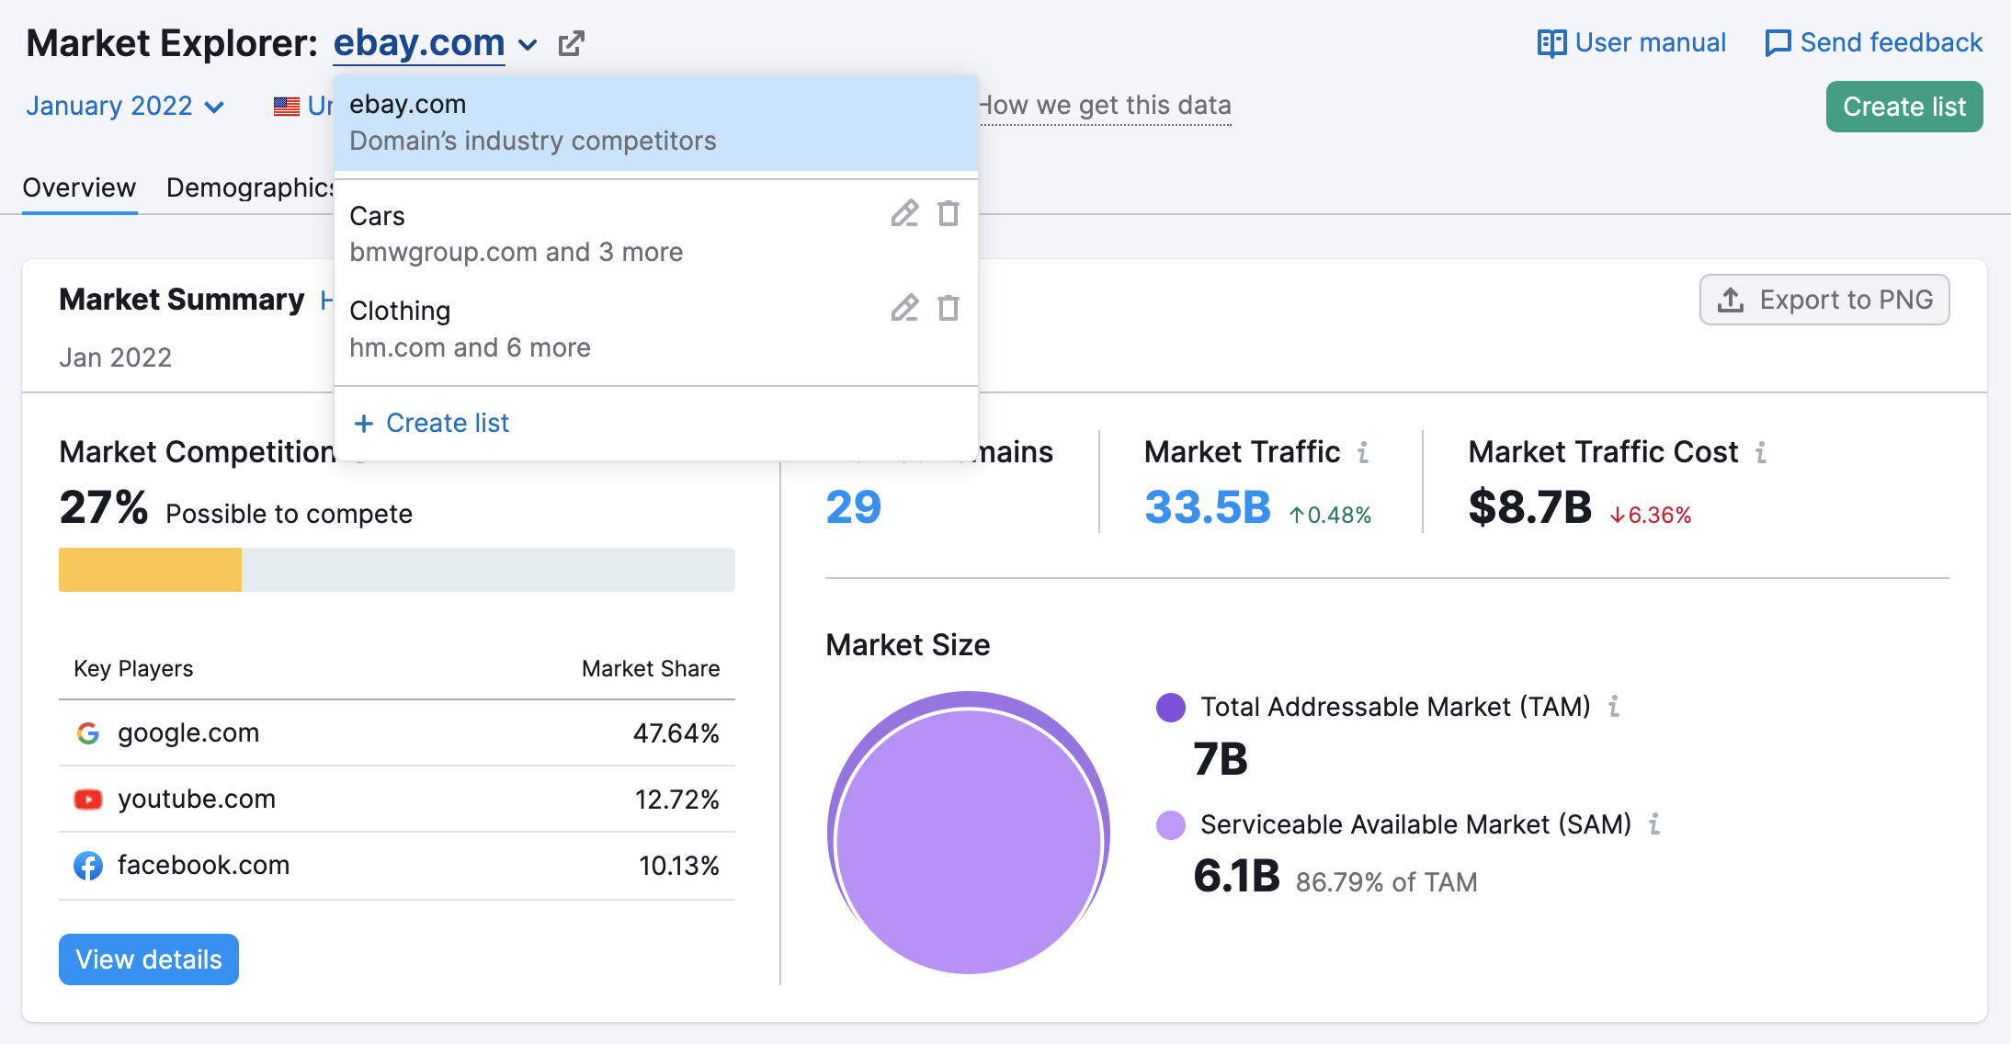Click the 10.13% market share value
The height and width of the screenshot is (1044, 2011).
[x=679, y=866]
